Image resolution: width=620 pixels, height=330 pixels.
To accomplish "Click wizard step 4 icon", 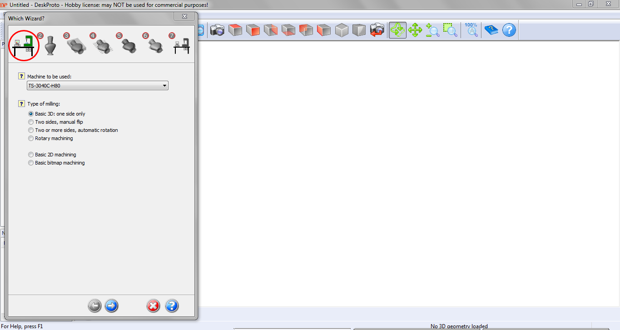I will (x=102, y=45).
